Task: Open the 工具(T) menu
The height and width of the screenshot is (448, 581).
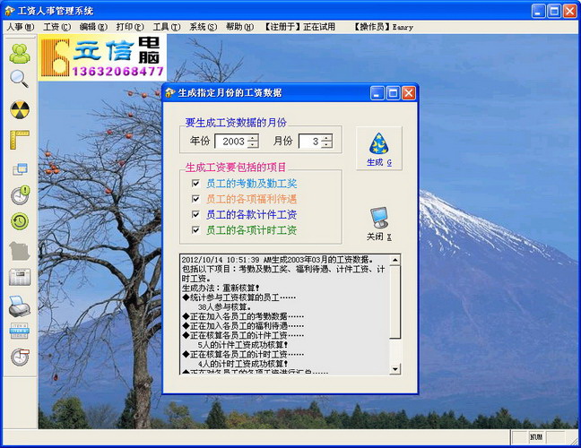Action: click(167, 27)
